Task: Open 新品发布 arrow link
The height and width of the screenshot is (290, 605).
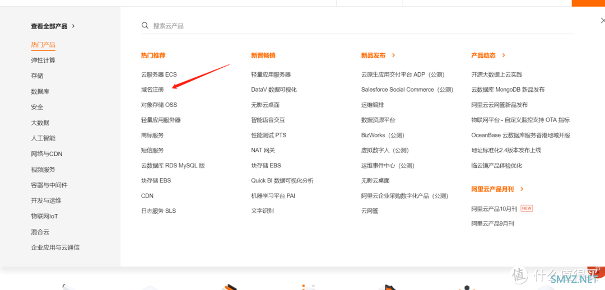Action: [x=394, y=55]
